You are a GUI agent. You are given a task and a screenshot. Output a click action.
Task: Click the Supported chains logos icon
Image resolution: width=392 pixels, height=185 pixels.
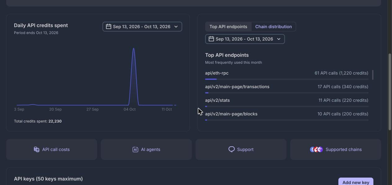point(316,149)
